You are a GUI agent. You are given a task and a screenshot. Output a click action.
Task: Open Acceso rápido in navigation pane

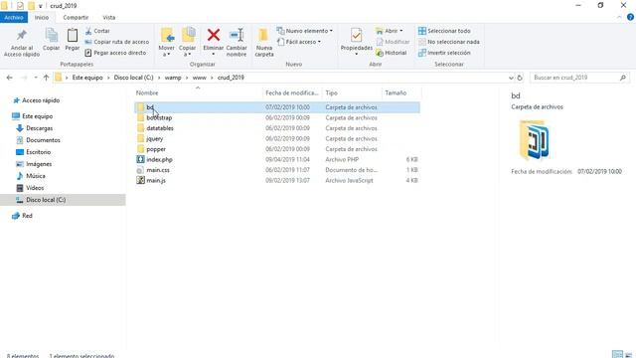click(36, 100)
